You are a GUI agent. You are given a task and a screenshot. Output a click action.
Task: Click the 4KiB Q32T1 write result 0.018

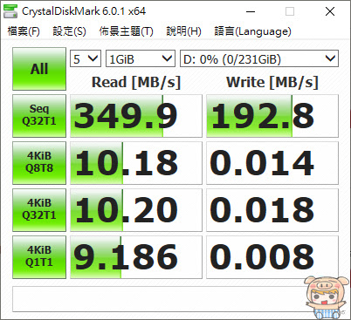[272, 210]
